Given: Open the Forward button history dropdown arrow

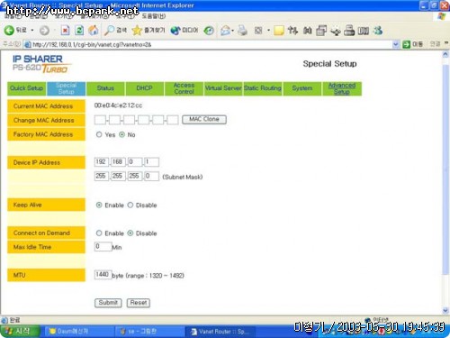Looking at the screenshot, I should click(55, 31).
